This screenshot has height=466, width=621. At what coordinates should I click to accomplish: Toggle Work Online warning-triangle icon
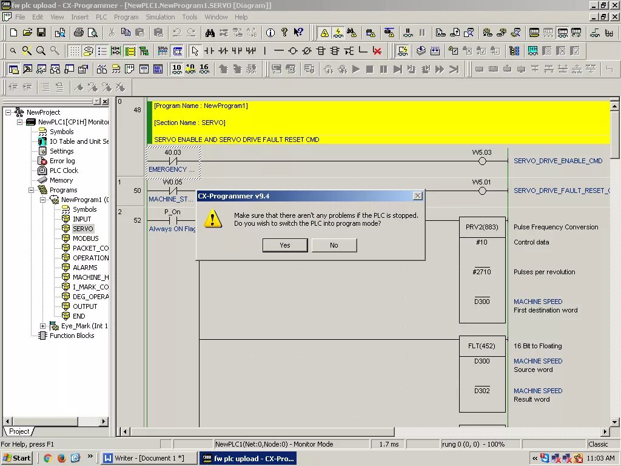[x=324, y=33]
